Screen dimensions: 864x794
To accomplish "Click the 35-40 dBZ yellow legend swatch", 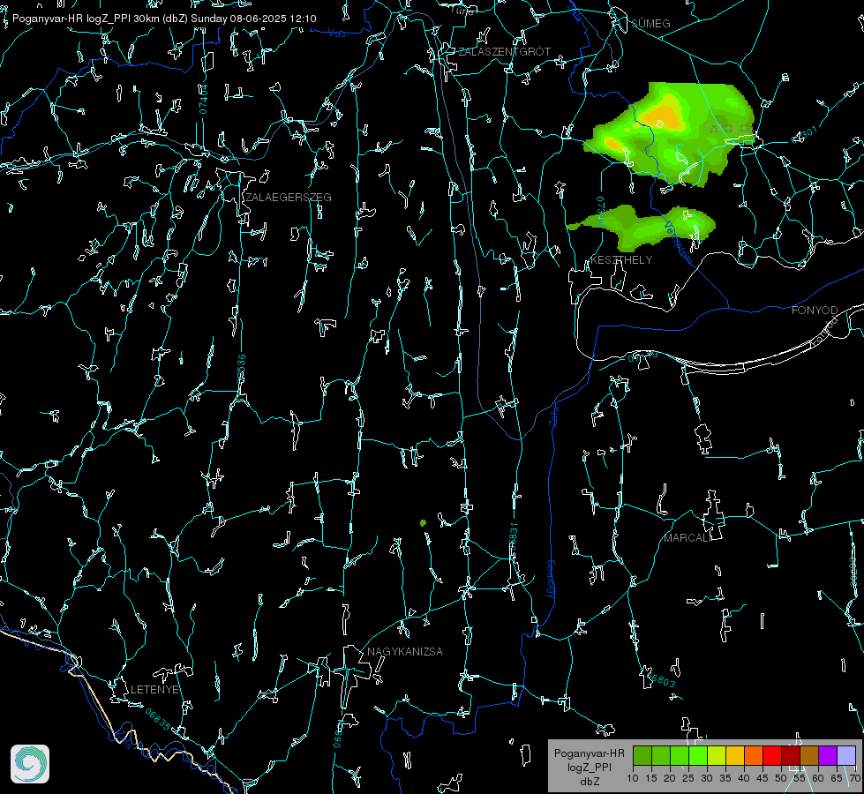I will pyautogui.click(x=735, y=756).
